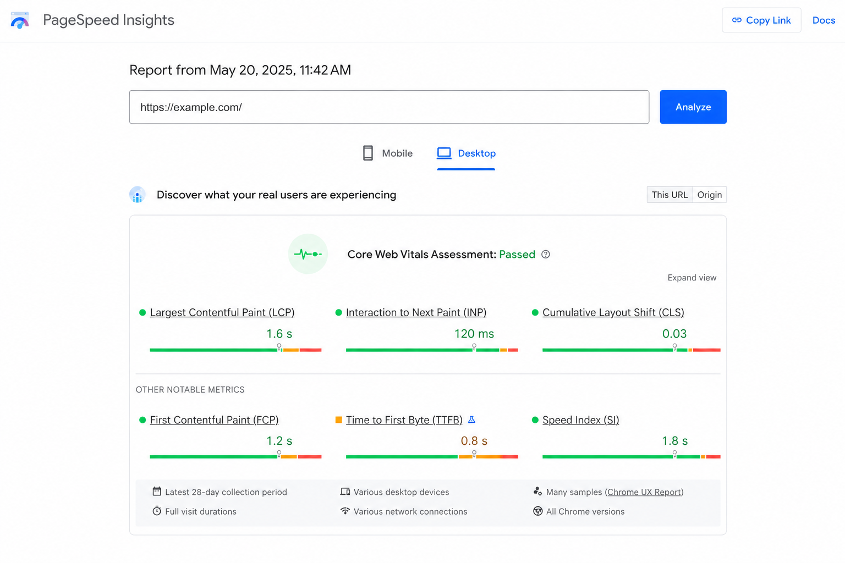Image resolution: width=845 pixels, height=563 pixels.
Task: Click the stopwatch icon for visit durations
Action: [x=157, y=511]
